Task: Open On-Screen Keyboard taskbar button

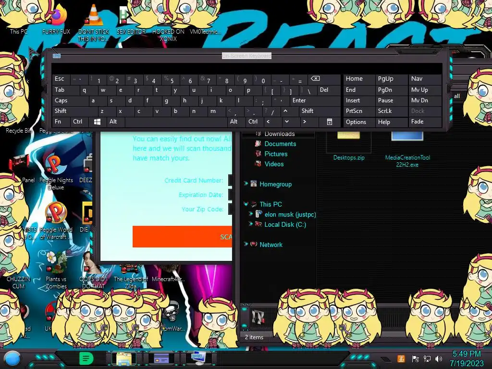Action: pos(198,358)
